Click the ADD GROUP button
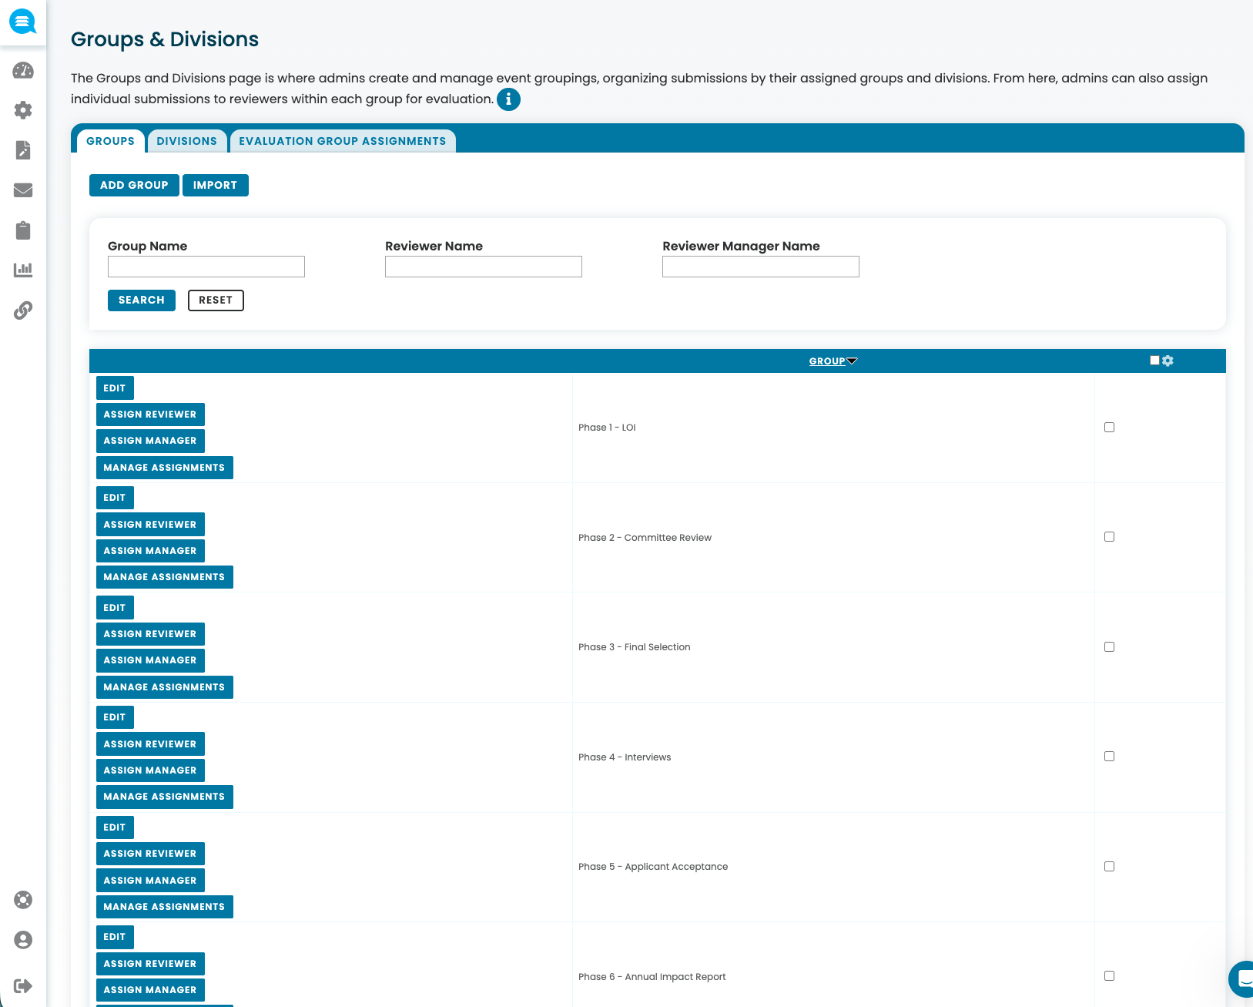 coord(133,185)
